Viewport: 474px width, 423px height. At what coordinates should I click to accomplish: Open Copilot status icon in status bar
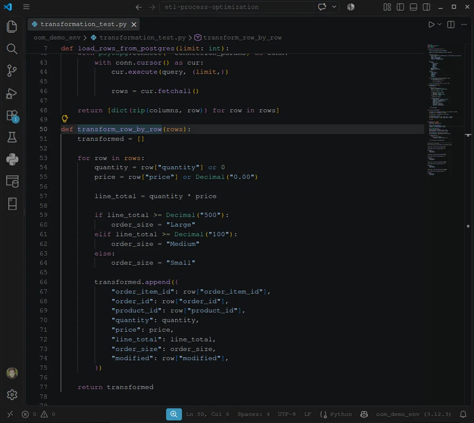[x=364, y=414]
